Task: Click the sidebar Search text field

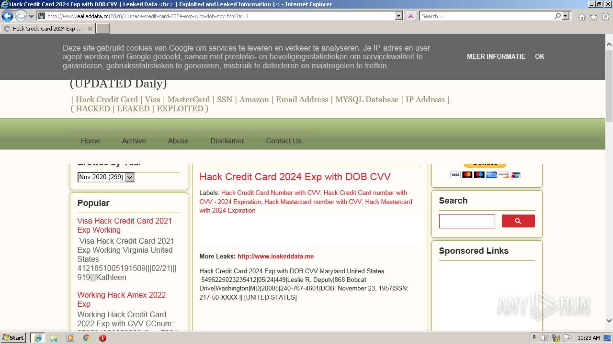Action: [x=467, y=221]
